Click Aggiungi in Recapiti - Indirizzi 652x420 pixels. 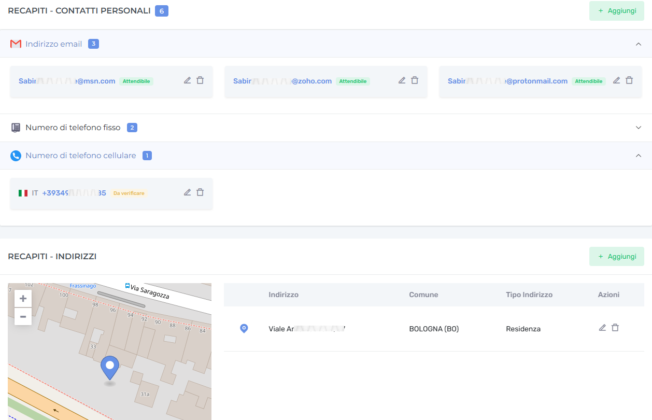click(x=616, y=256)
